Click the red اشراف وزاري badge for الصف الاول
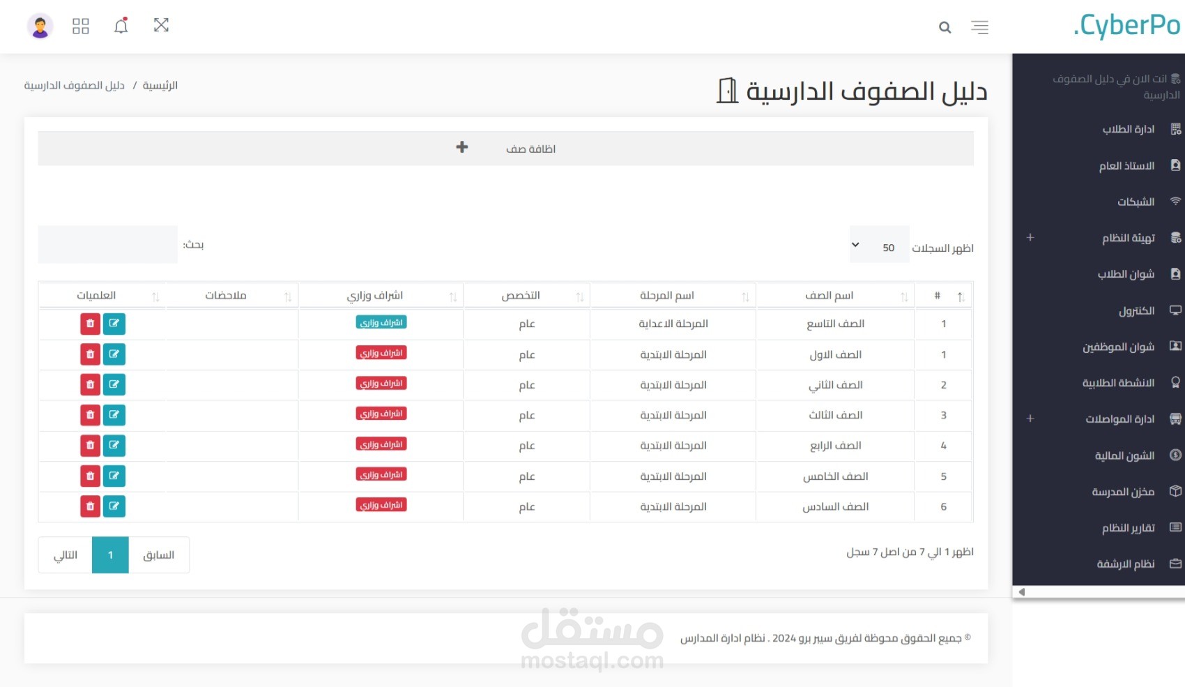The width and height of the screenshot is (1185, 687). [x=381, y=353]
